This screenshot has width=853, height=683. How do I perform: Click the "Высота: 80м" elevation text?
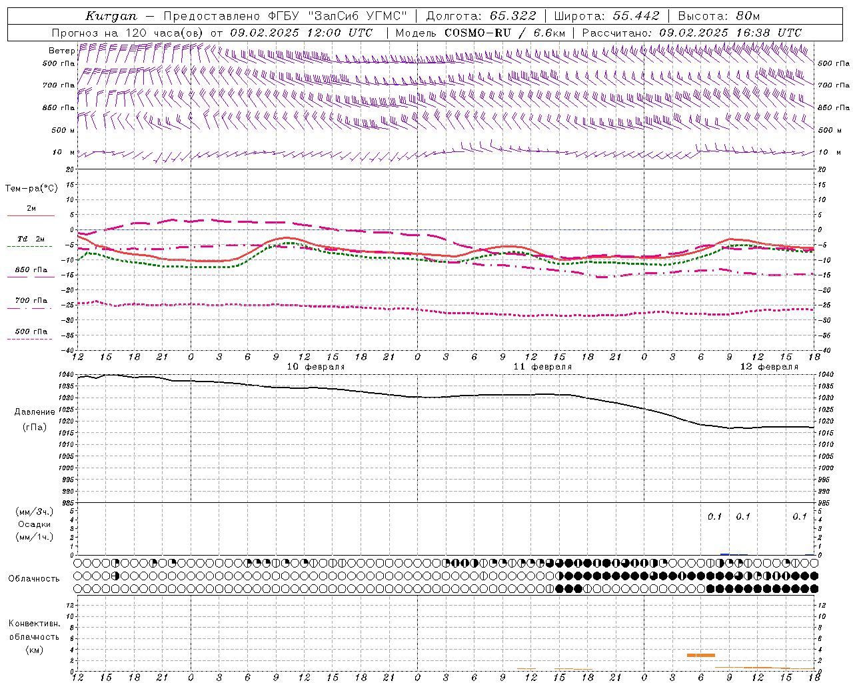coord(718,16)
